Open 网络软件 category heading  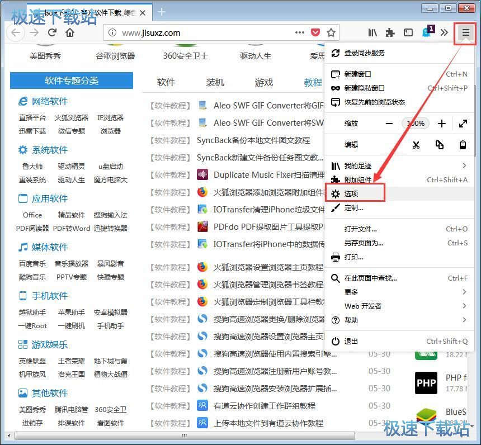point(50,101)
